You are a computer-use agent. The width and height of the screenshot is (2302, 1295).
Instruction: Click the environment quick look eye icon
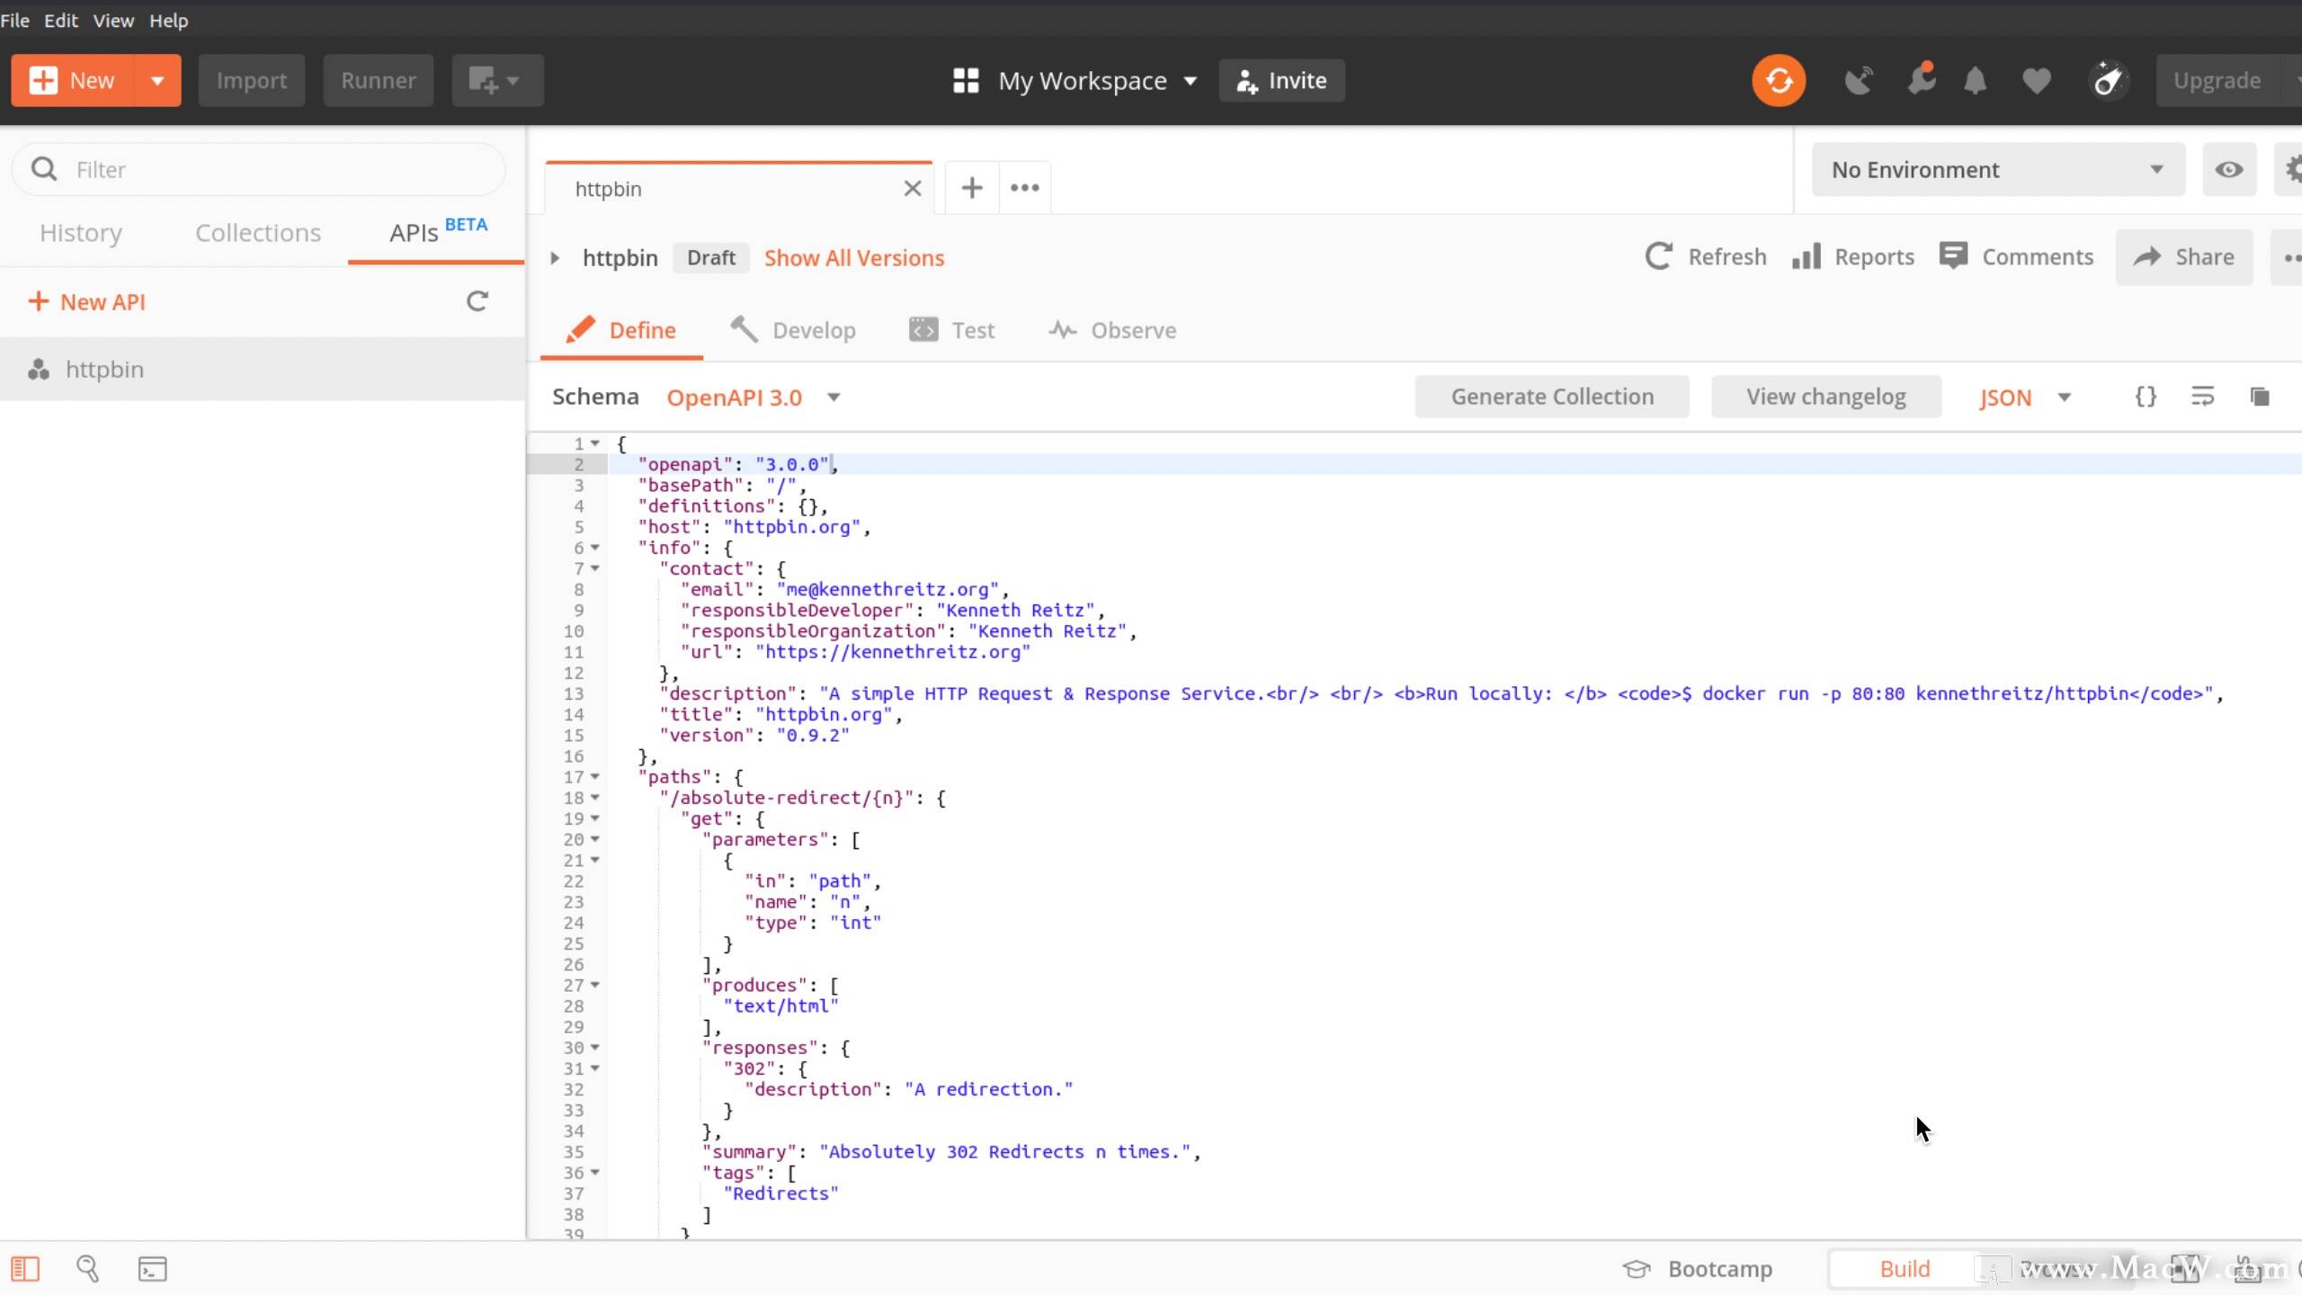pyautogui.click(x=2228, y=170)
